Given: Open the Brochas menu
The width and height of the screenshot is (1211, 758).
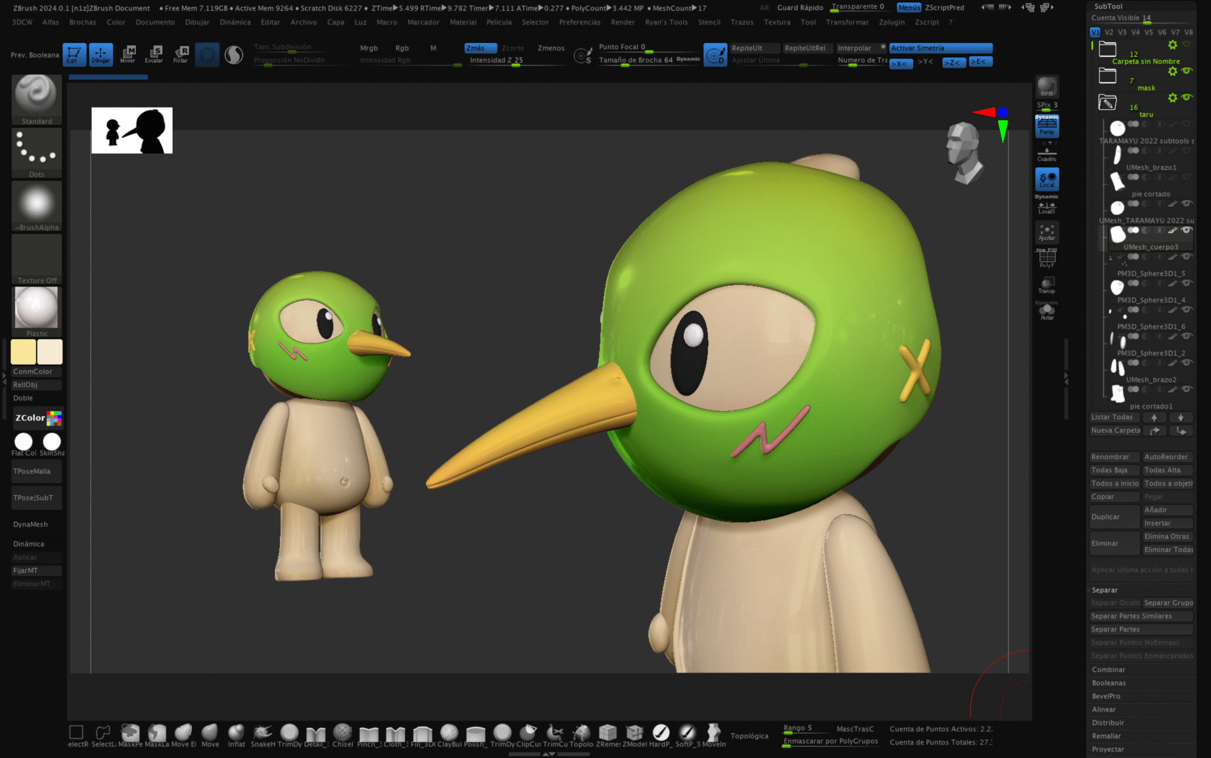Looking at the screenshot, I should click(83, 22).
